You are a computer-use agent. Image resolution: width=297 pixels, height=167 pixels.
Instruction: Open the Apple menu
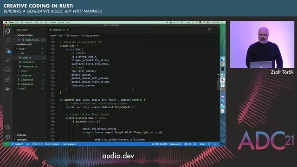coord(6,22)
